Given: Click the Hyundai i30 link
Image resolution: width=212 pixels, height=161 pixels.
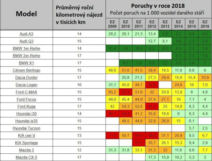Looking at the screenshot, I should click(x=26, y=114).
